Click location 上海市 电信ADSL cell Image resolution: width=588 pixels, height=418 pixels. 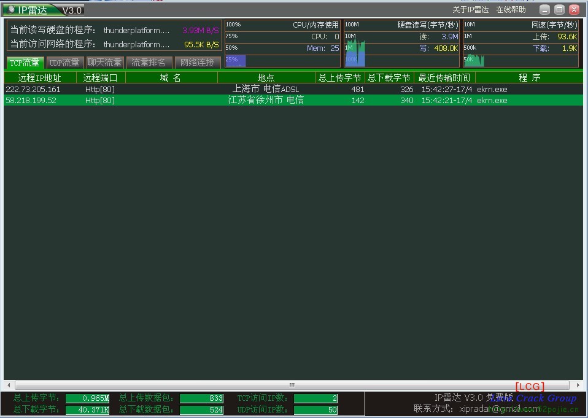tap(266, 89)
